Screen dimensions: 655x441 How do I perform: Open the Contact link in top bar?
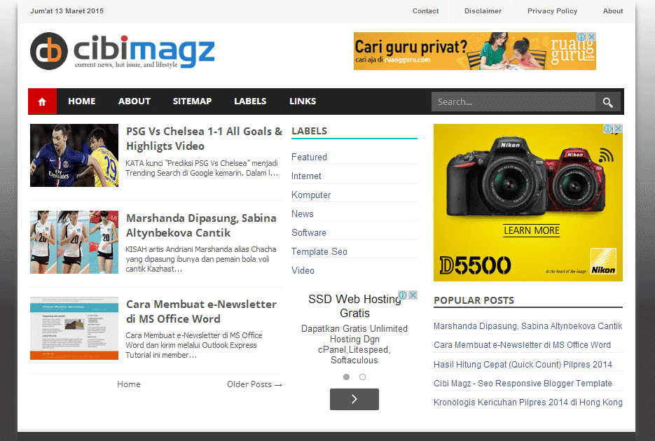(x=426, y=11)
